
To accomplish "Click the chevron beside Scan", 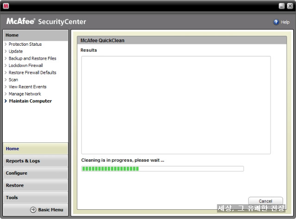I will [x=6, y=79].
